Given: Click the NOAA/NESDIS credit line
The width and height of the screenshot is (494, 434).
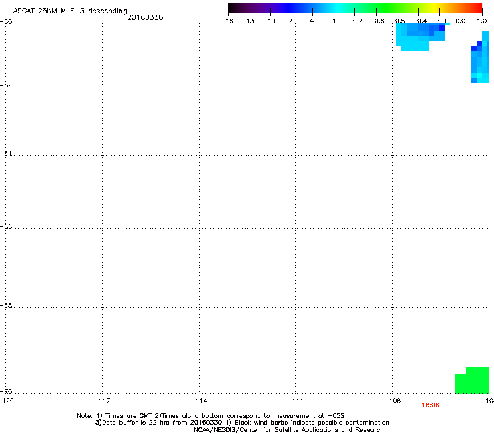Looking at the screenshot, I should click(288, 430).
